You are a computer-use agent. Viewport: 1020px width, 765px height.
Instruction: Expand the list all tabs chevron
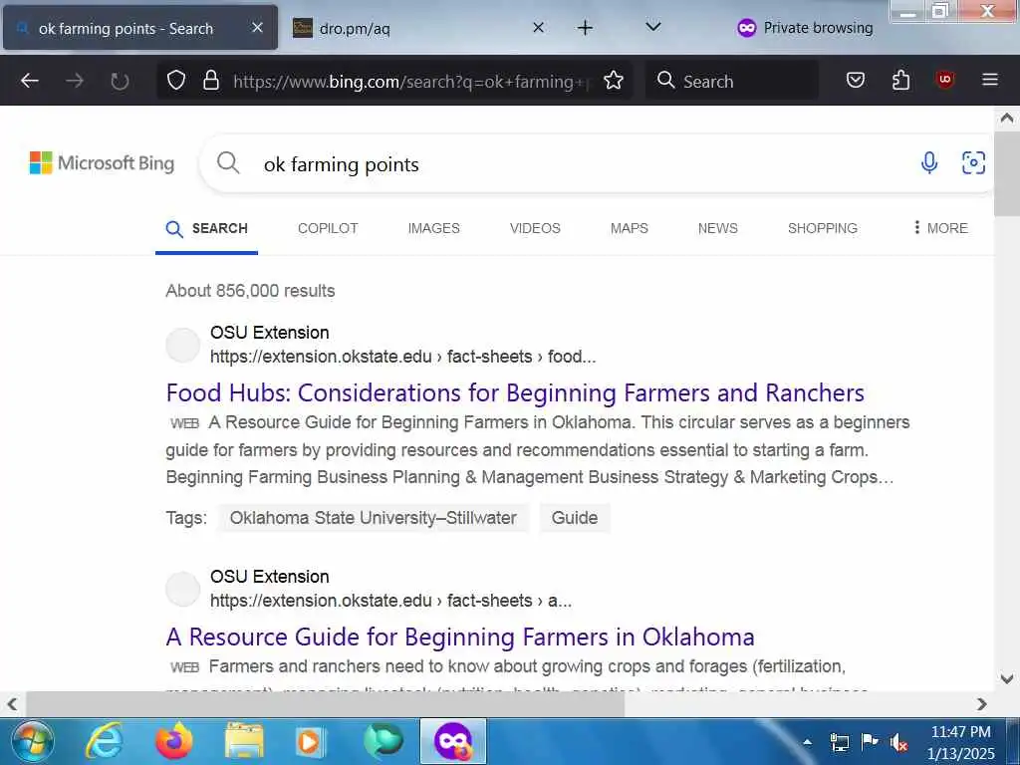pos(653,27)
